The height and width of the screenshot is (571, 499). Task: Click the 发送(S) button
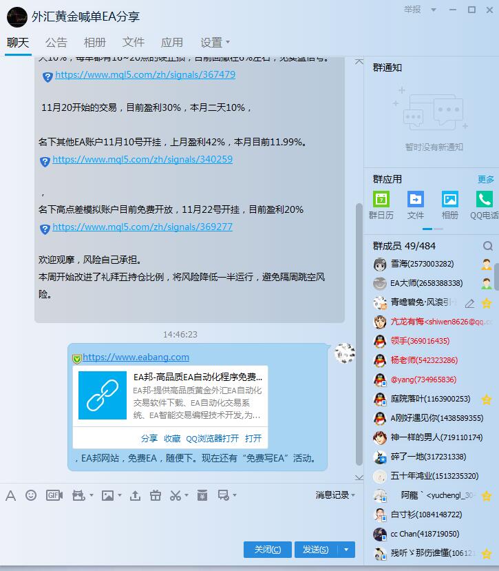tap(316, 550)
